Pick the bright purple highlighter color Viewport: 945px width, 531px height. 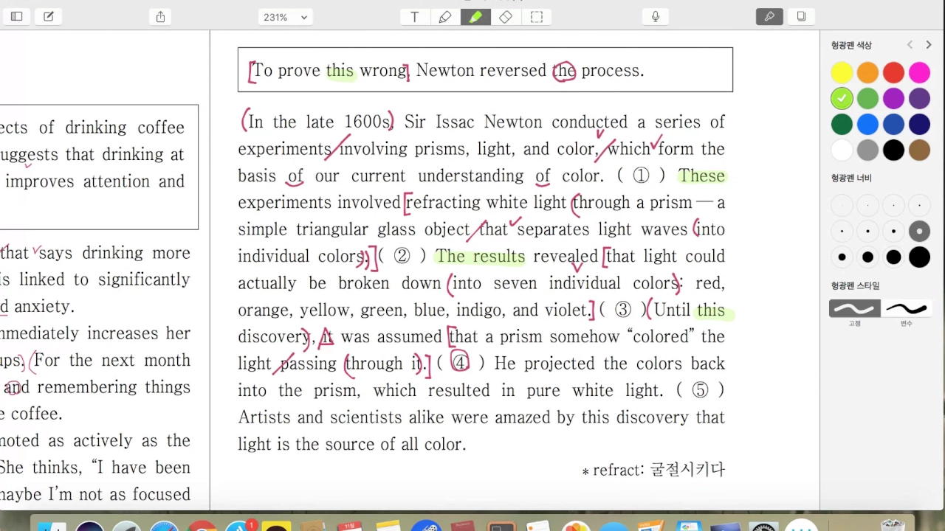pyautogui.click(x=893, y=98)
